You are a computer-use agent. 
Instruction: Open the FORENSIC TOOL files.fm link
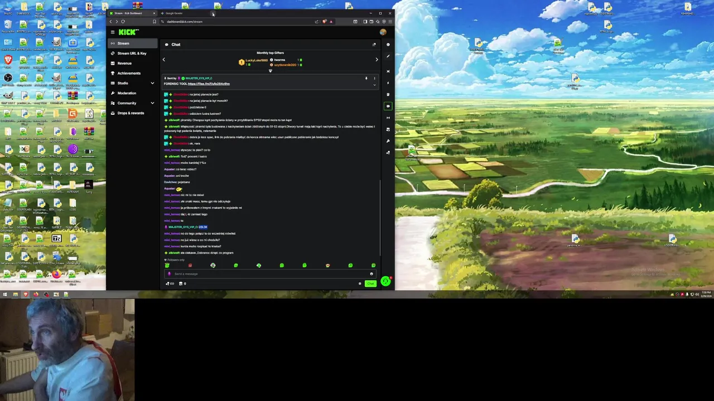(209, 84)
